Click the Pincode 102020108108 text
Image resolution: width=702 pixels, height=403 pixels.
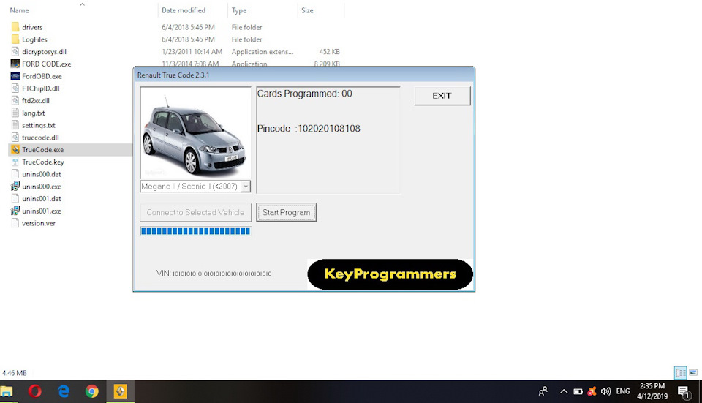[x=309, y=129]
